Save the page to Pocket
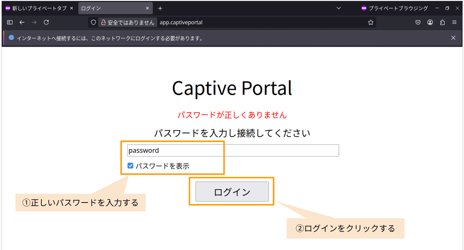464x250 pixels. [418, 22]
